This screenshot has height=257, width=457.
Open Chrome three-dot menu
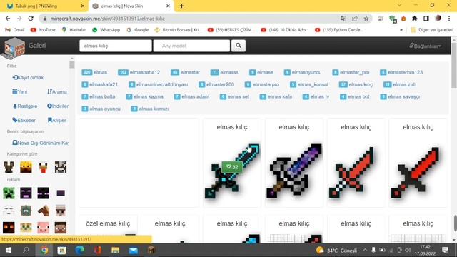(x=449, y=19)
